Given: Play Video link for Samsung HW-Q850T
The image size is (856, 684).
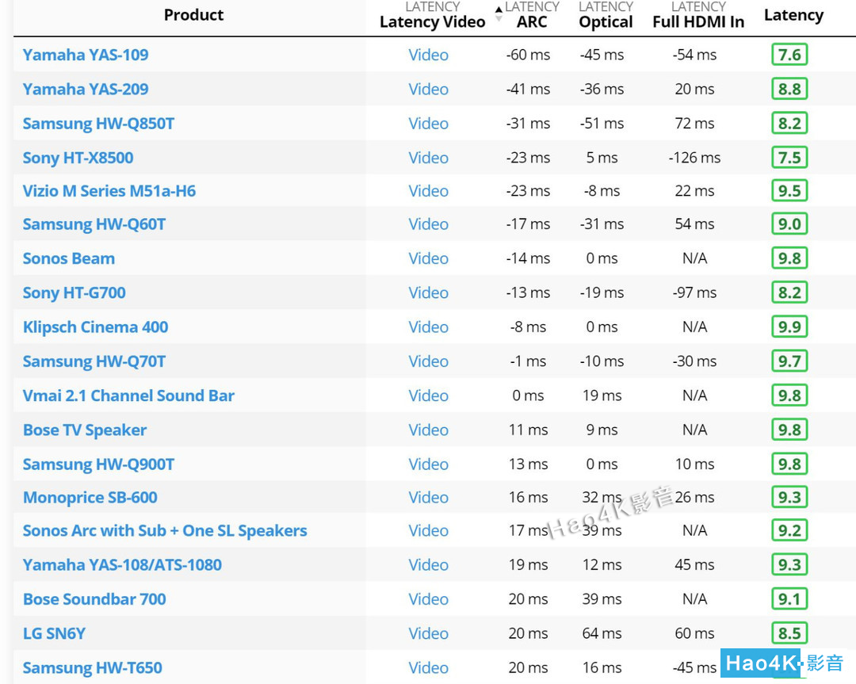Looking at the screenshot, I should click(429, 124).
